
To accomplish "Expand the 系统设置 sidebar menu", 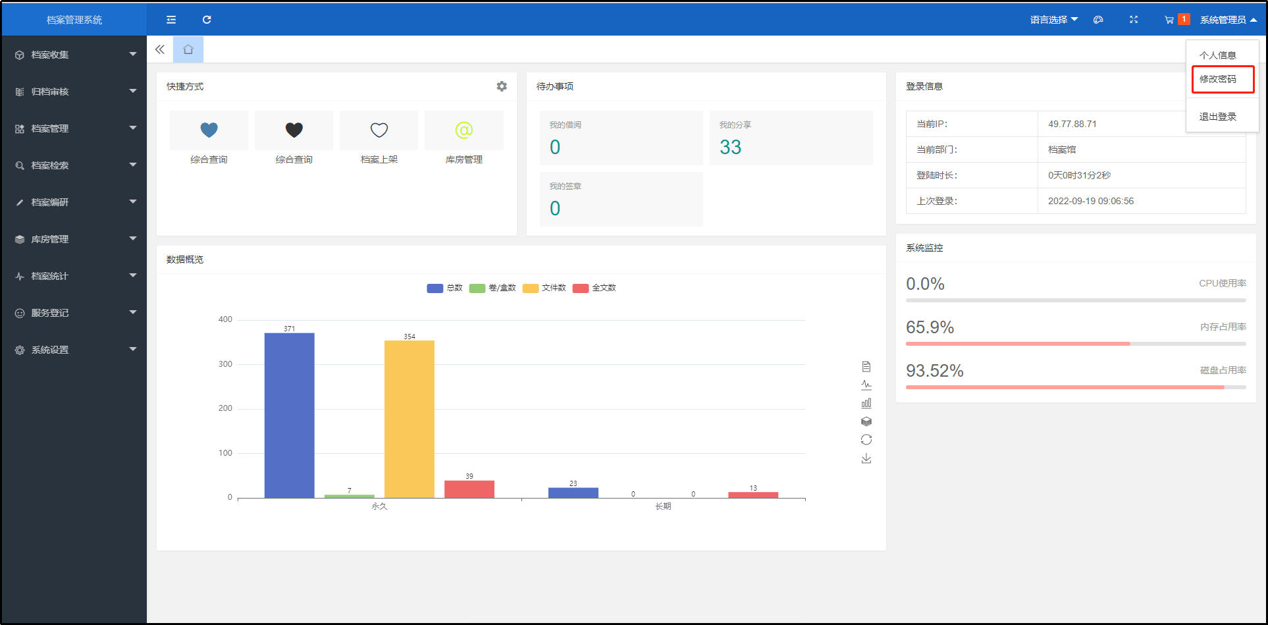I will (74, 350).
